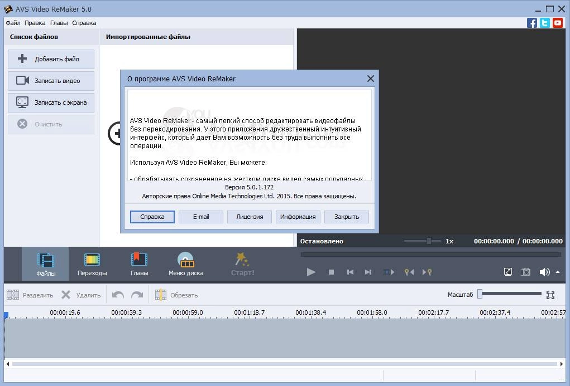
Task: Click the next scene button
Action: click(x=388, y=272)
